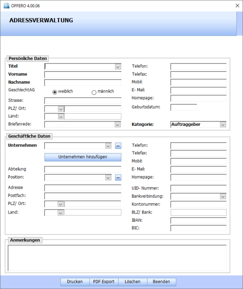Open the ellipsis button next to Position
Screen dimensions: 243x289
tap(118, 177)
